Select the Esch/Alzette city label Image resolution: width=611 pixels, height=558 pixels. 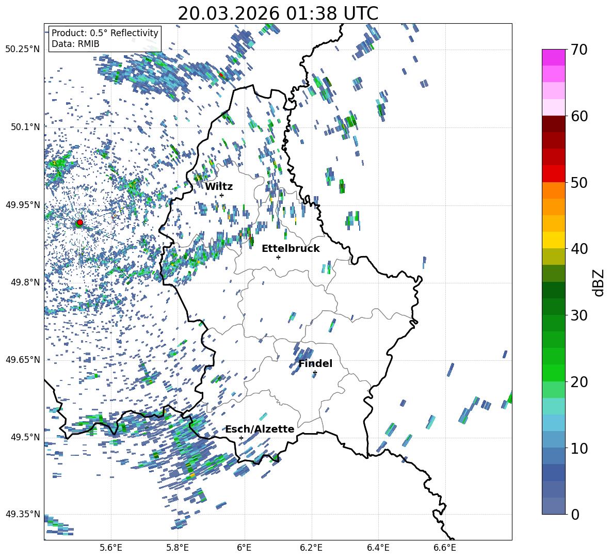coord(260,429)
